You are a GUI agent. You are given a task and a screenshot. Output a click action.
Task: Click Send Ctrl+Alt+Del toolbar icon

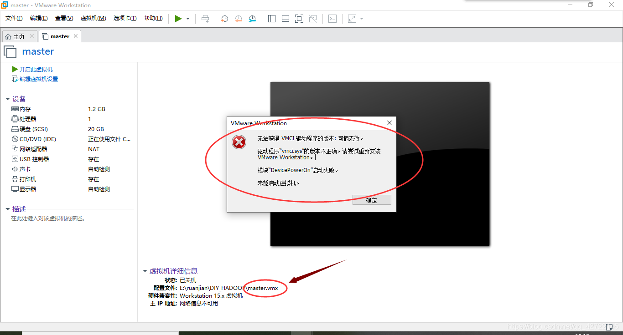[205, 19]
